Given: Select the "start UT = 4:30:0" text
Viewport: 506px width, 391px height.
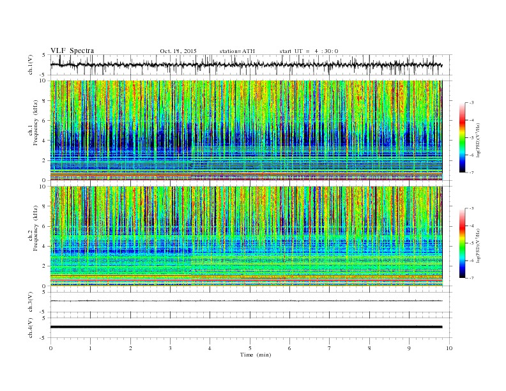Looking at the screenshot, I should [x=309, y=51].
